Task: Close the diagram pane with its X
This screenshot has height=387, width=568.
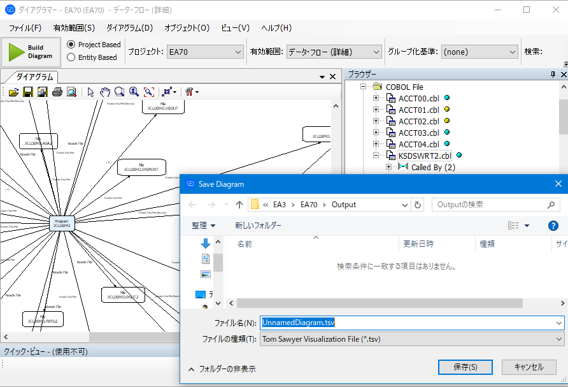Action: (x=332, y=77)
